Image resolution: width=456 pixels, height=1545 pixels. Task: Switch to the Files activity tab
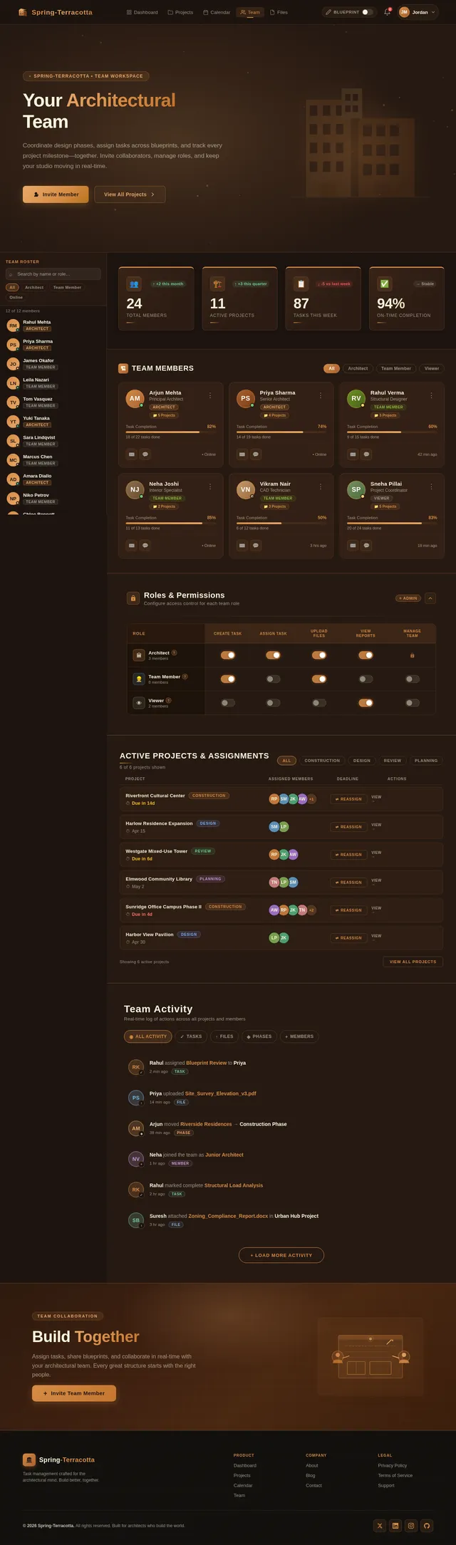pyautogui.click(x=224, y=1036)
